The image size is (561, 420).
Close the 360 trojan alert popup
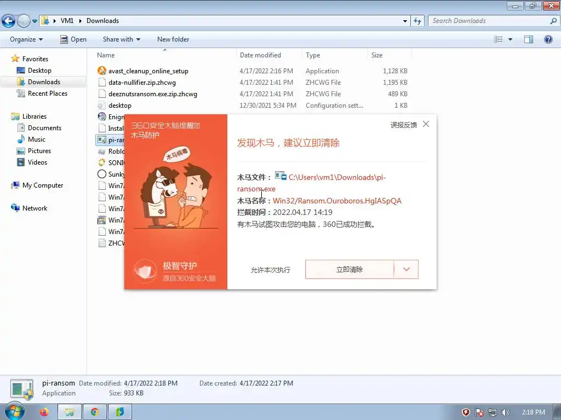(x=426, y=124)
